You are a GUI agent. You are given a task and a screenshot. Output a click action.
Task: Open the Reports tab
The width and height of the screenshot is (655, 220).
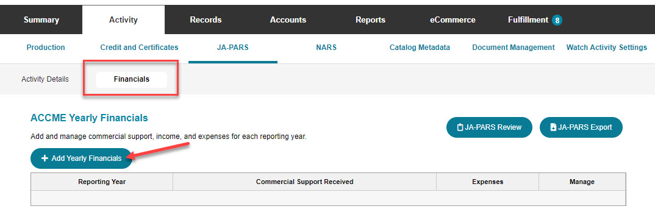pos(370,20)
